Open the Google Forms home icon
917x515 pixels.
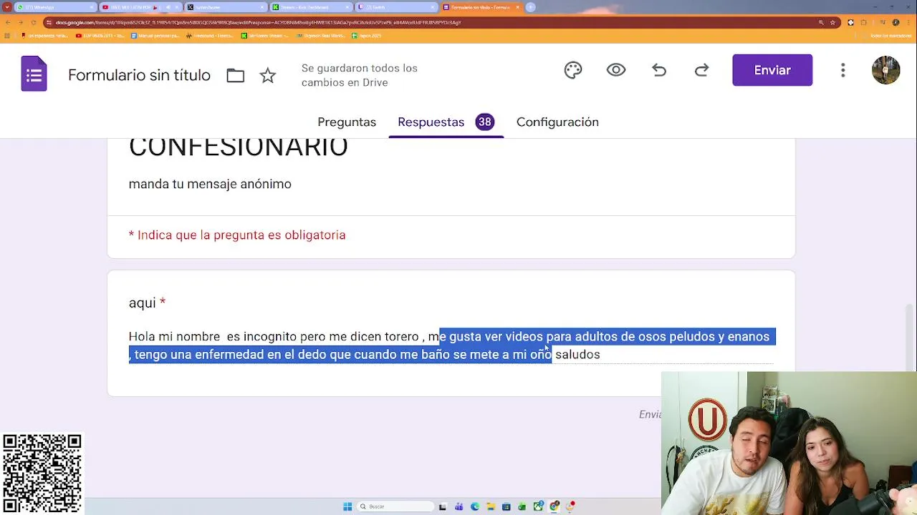pos(34,74)
